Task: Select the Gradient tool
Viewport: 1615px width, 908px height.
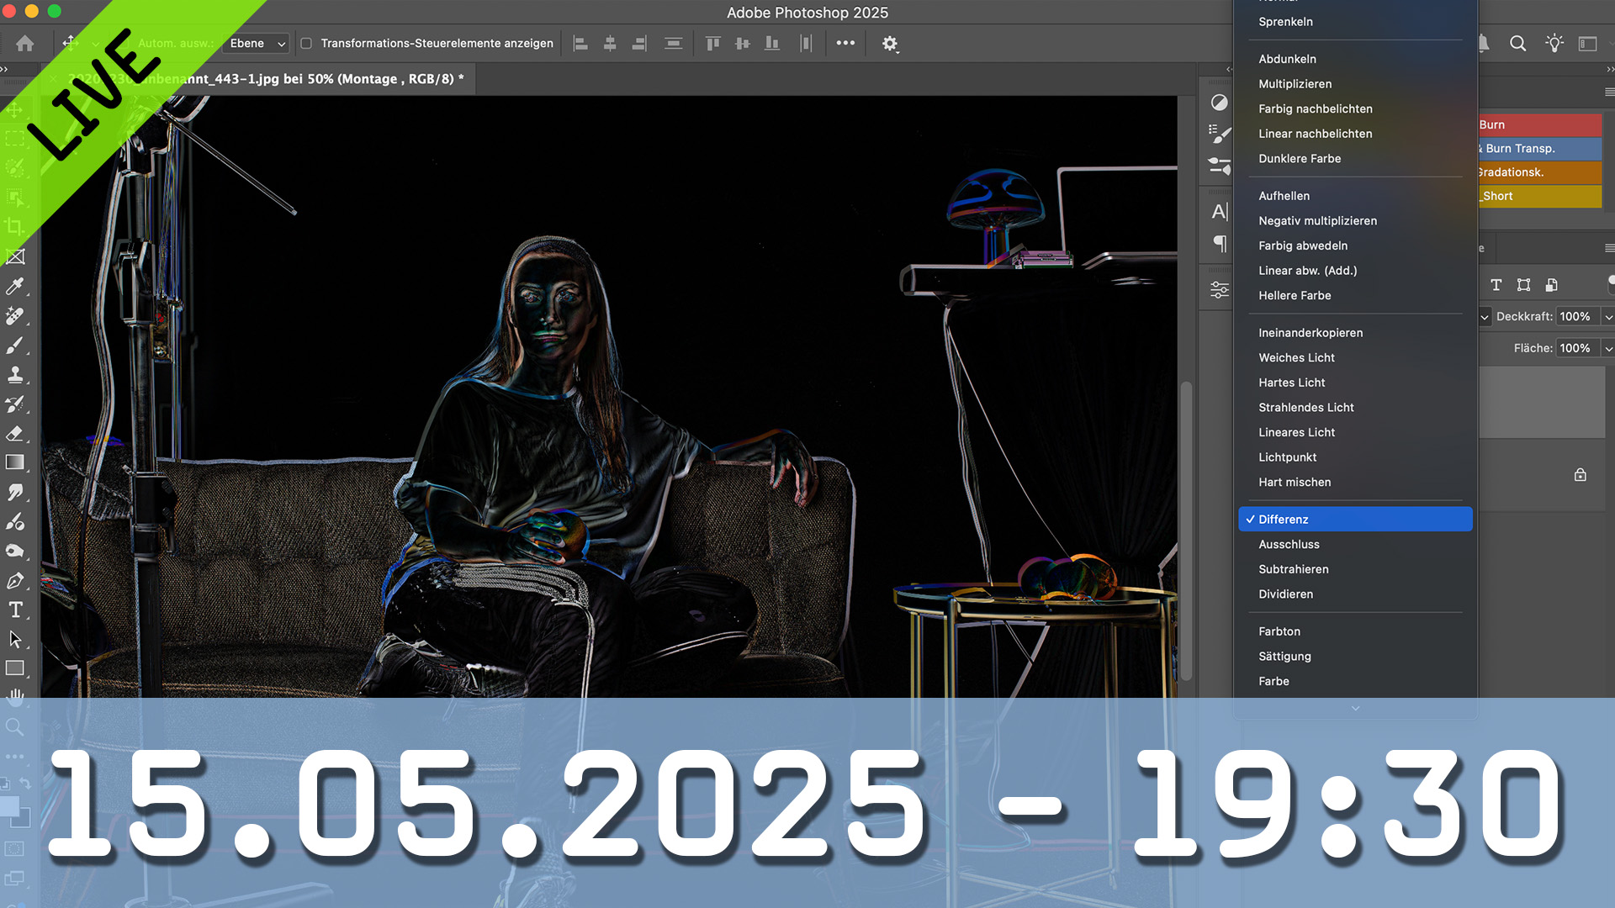Action: (x=15, y=462)
